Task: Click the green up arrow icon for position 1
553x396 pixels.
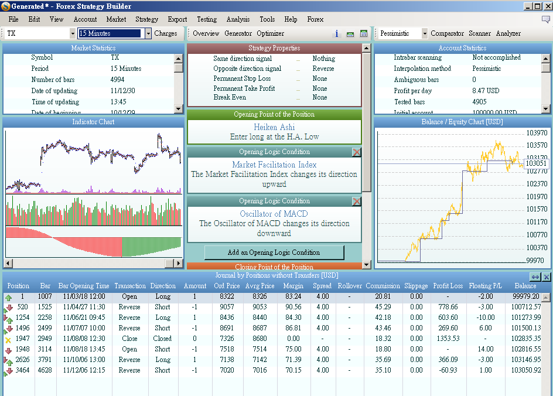Action: pos(8,297)
